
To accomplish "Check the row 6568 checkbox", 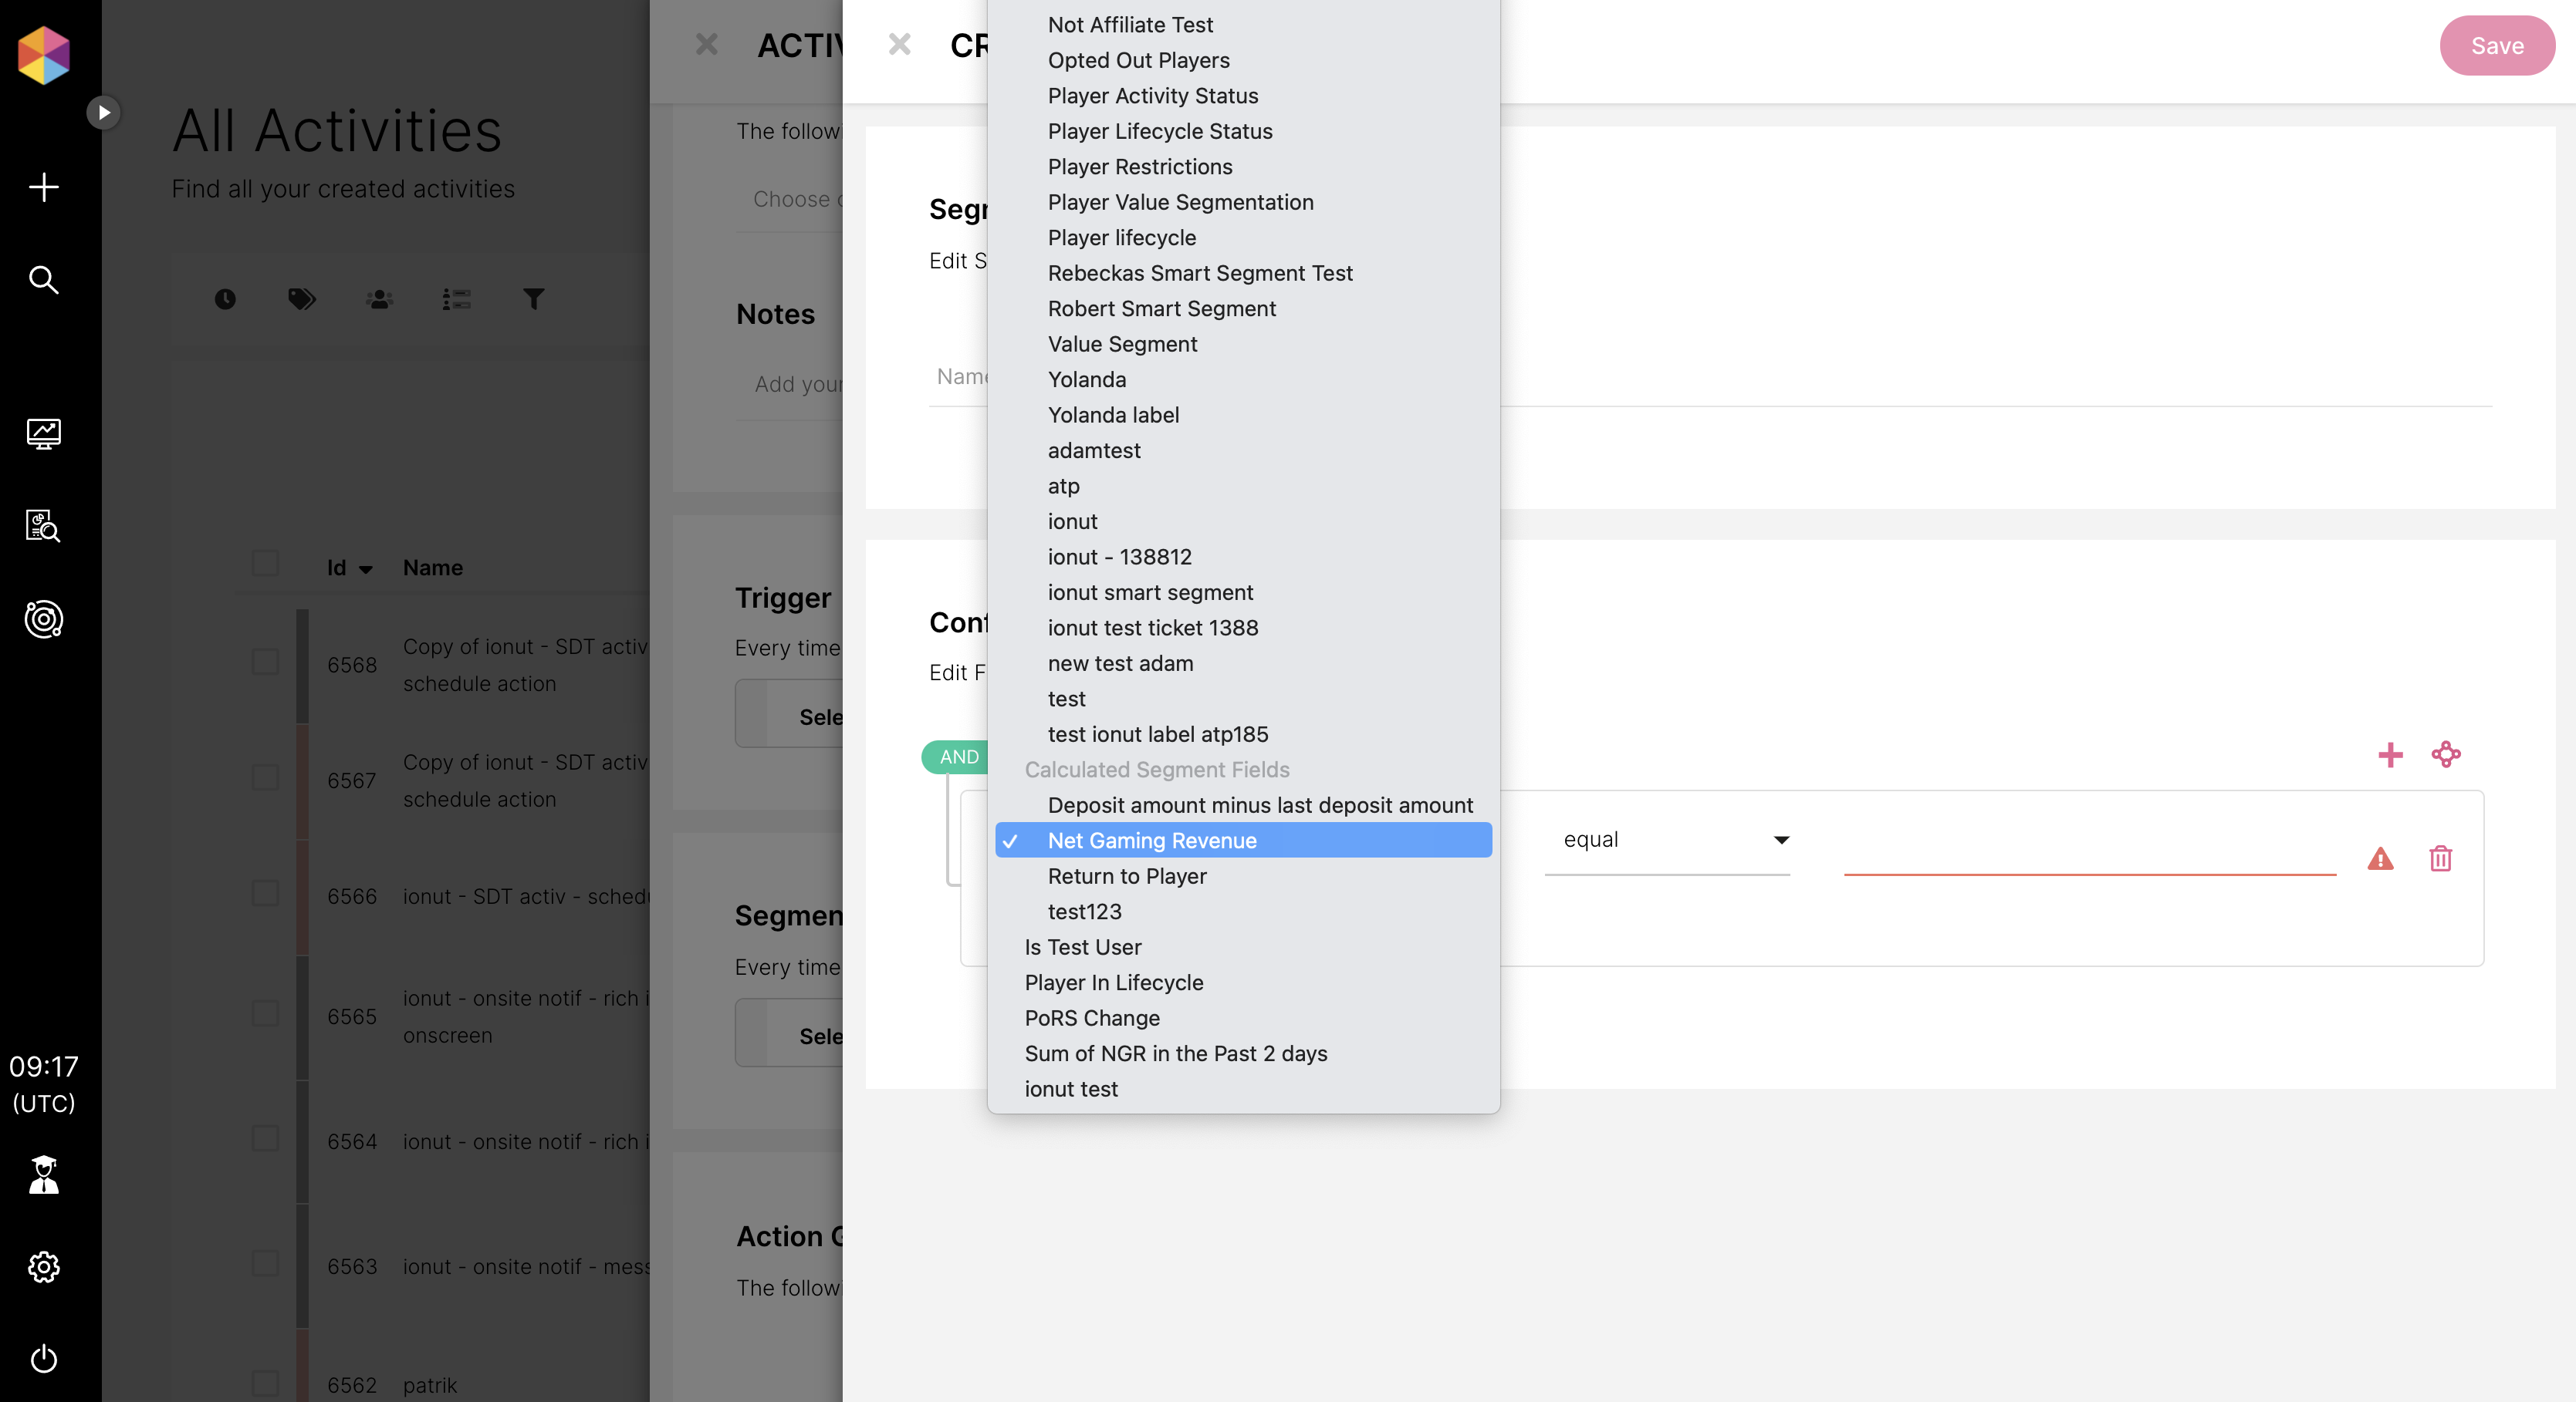I will [x=265, y=662].
